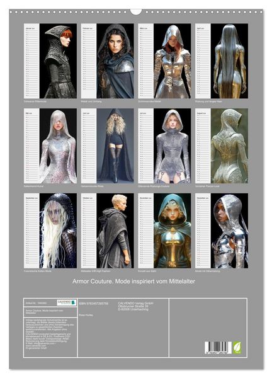Open the March image with shimmering metal coat
Image resolution: width=272 pixels, height=378 pixels.
click(173, 60)
